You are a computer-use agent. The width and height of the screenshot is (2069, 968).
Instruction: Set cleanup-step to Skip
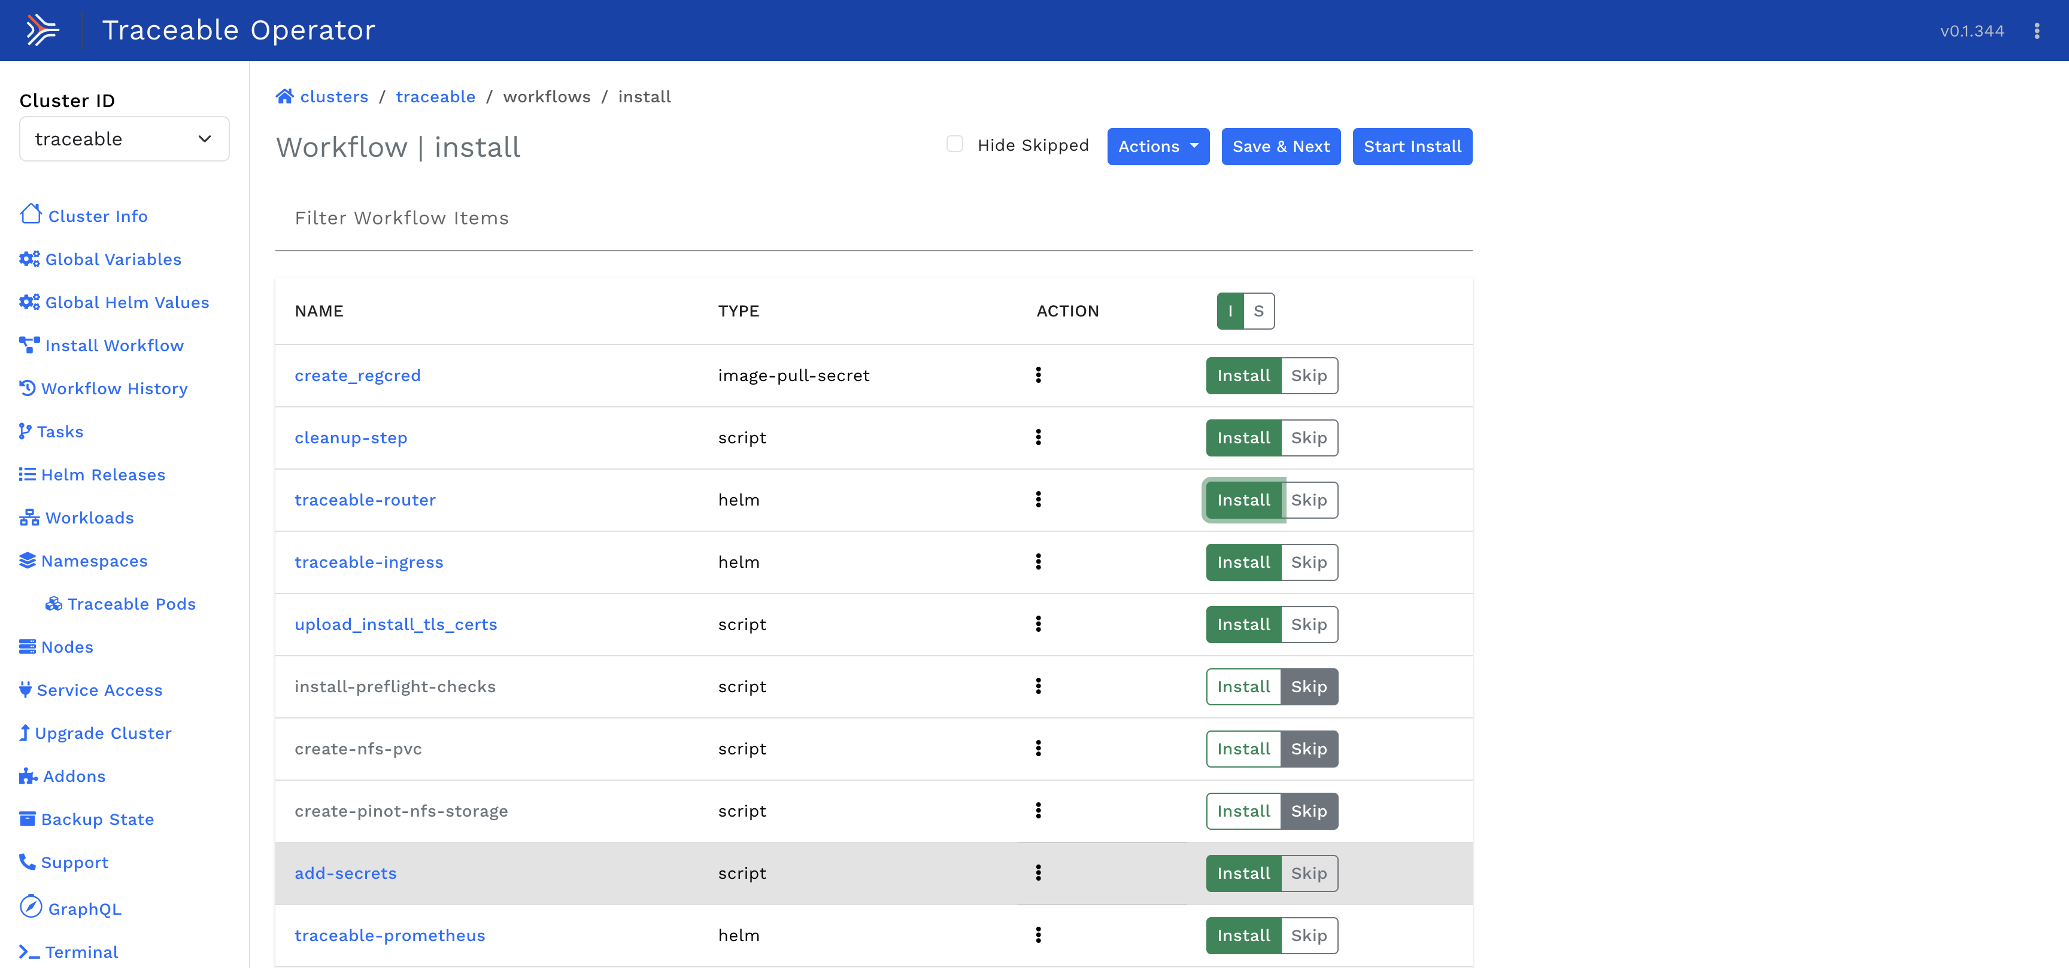(1308, 437)
